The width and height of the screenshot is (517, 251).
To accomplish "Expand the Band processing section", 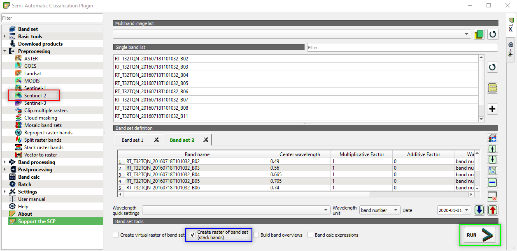I will pos(4,162).
